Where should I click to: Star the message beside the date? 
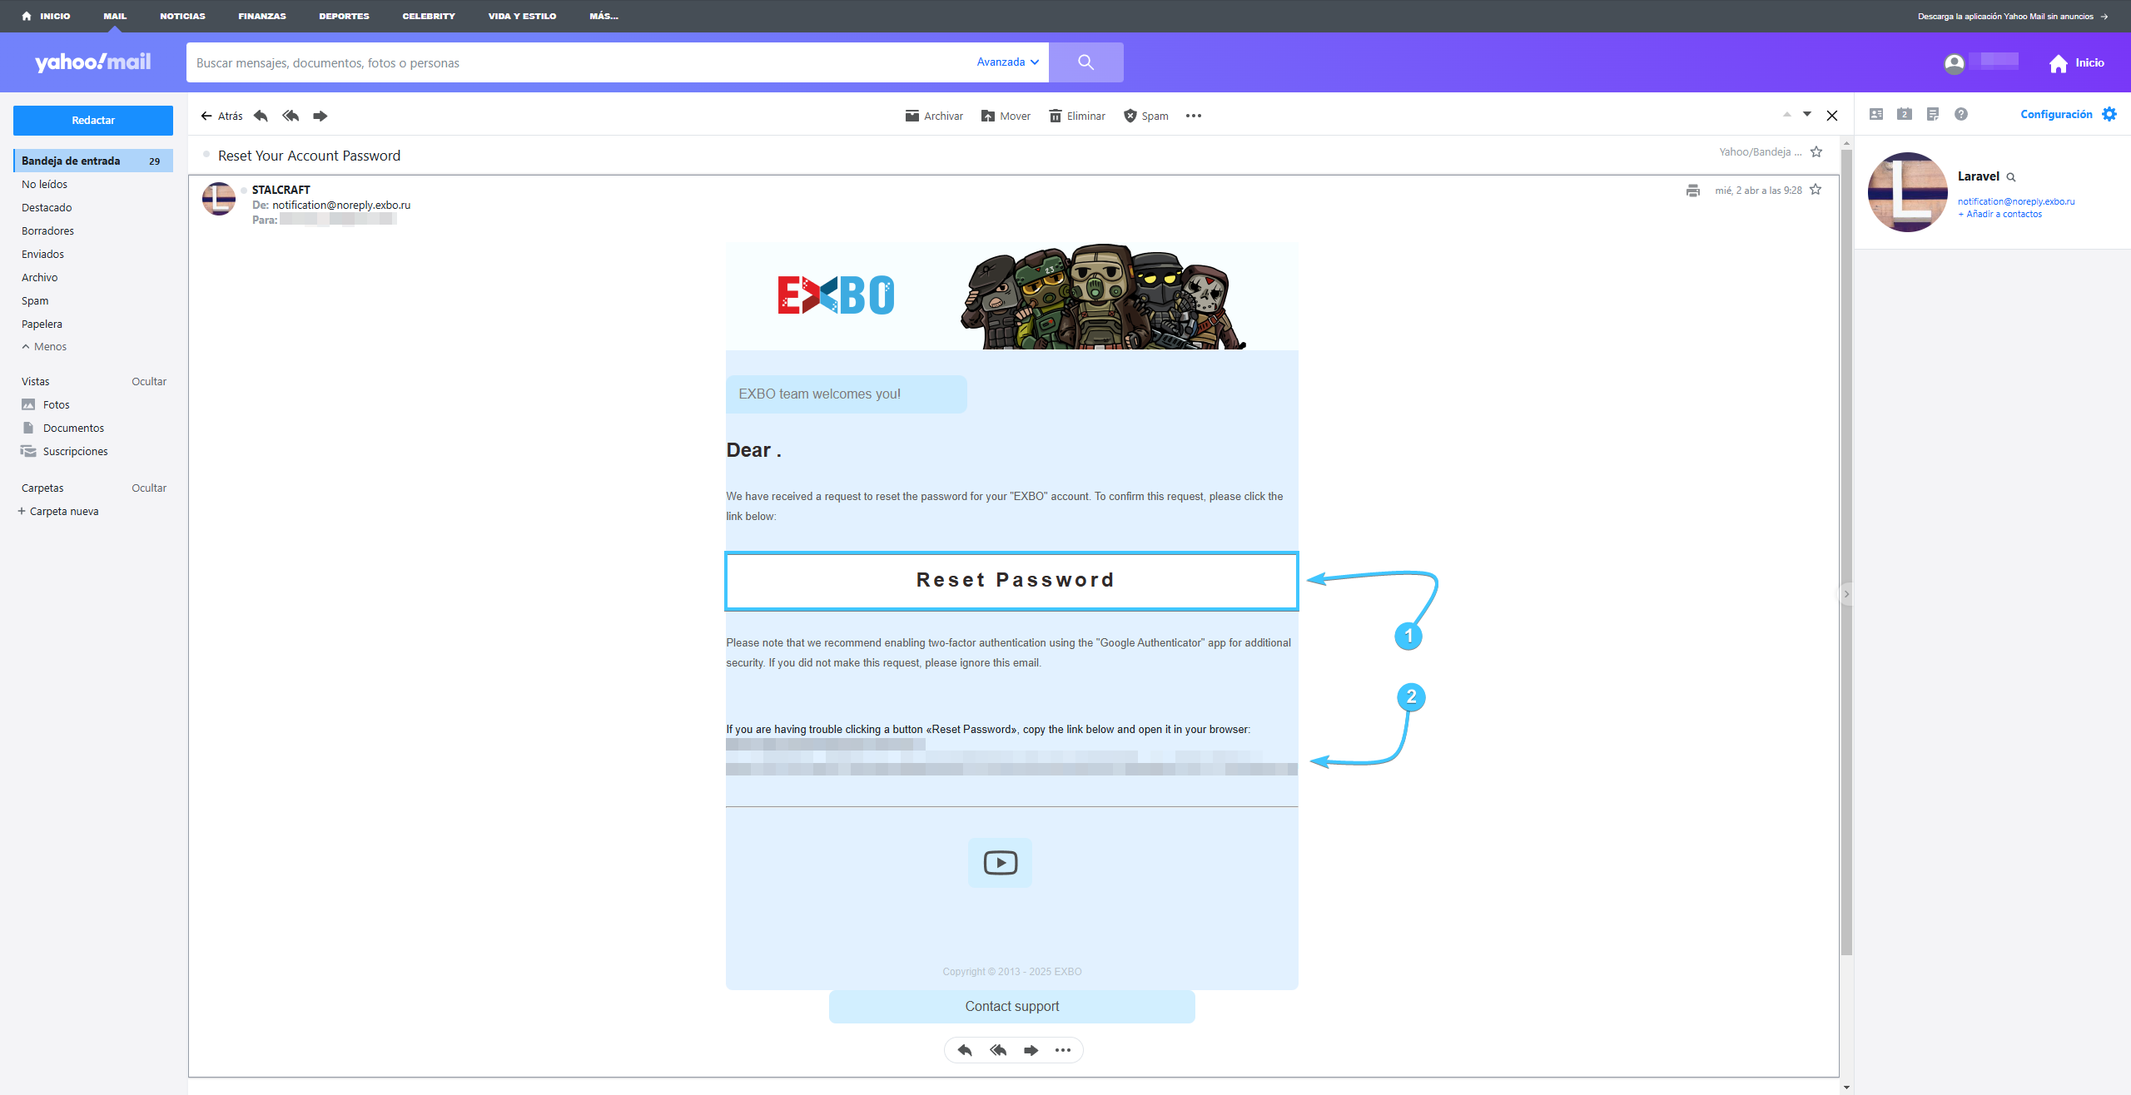(x=1816, y=190)
